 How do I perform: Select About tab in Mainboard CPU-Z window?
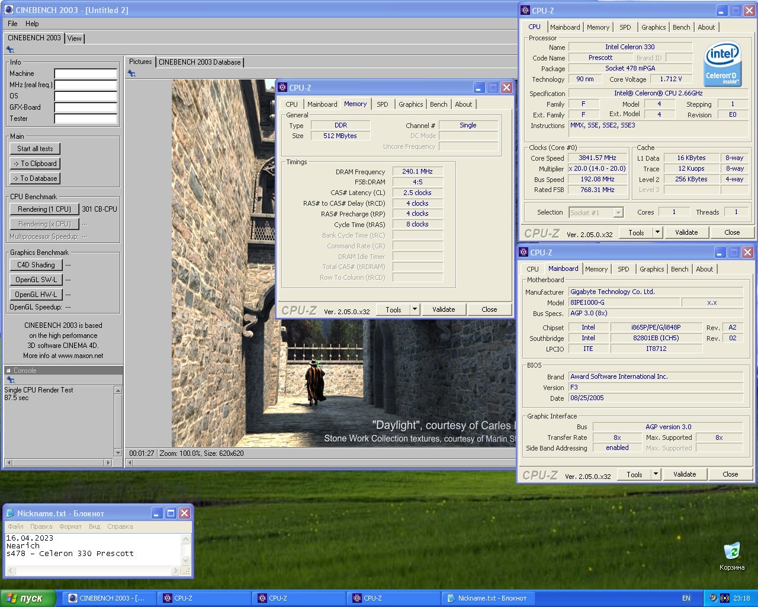click(705, 269)
